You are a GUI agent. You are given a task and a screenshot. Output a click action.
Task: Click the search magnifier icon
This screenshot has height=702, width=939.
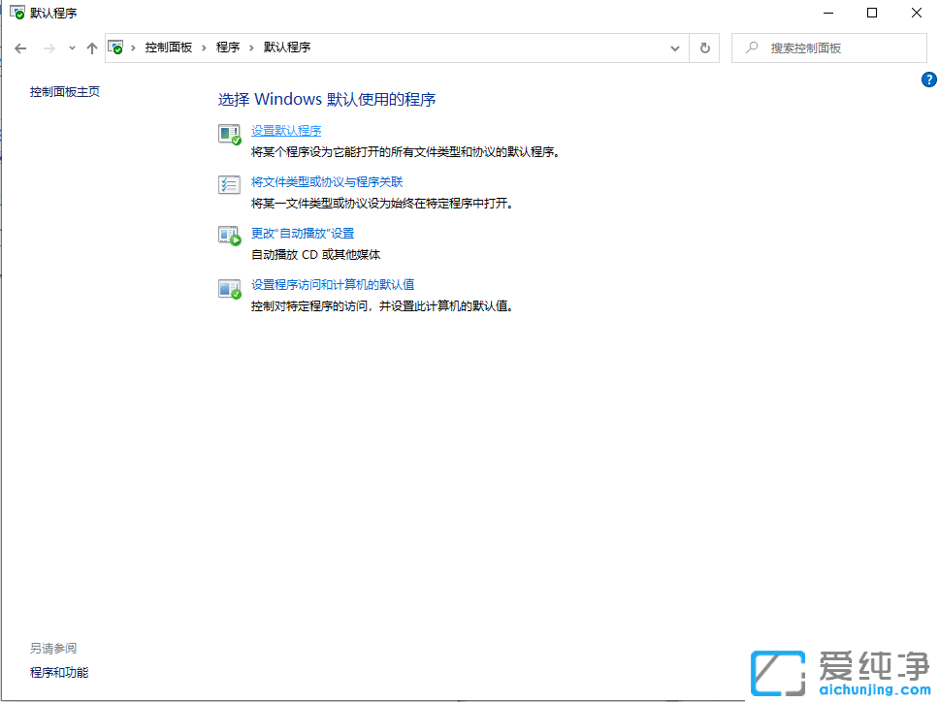pos(752,47)
